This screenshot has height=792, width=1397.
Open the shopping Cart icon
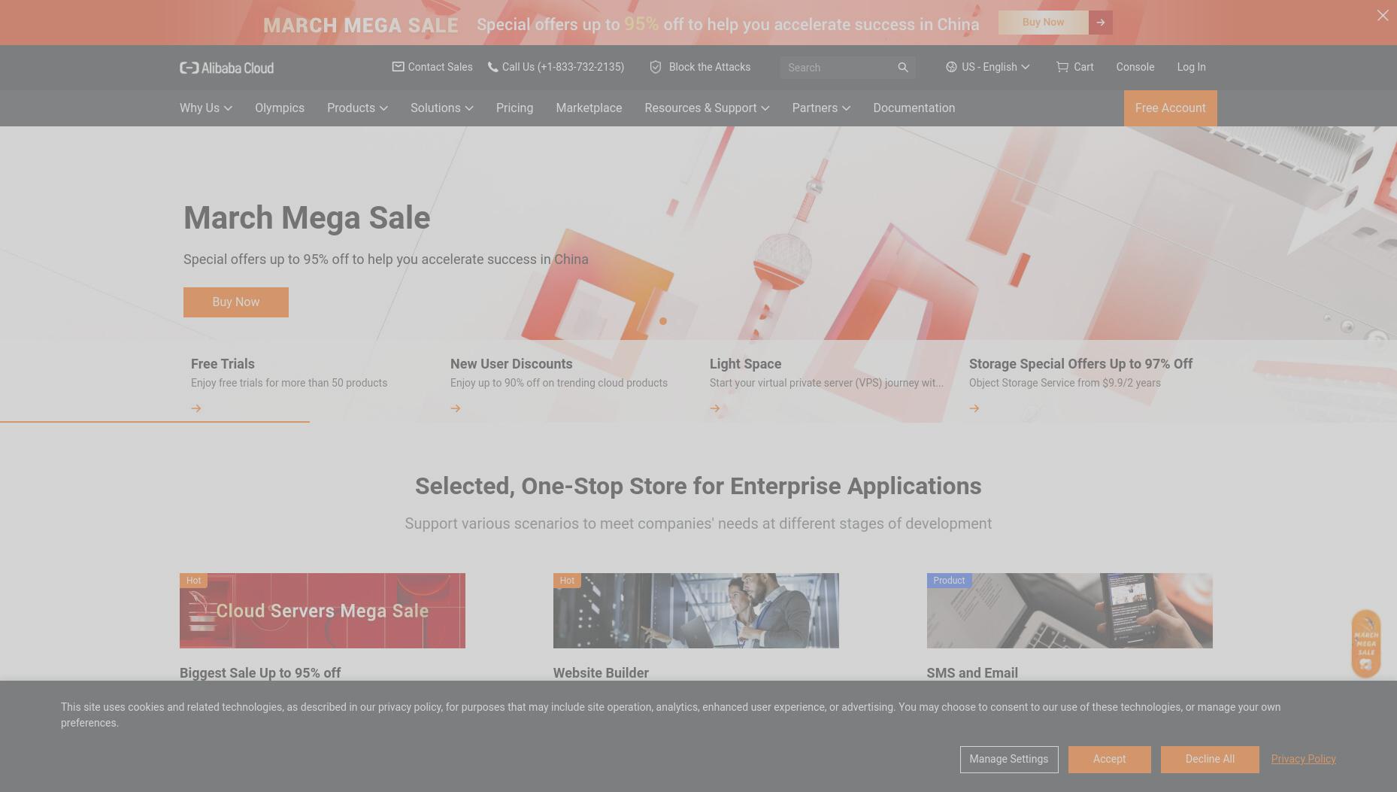coord(1062,67)
